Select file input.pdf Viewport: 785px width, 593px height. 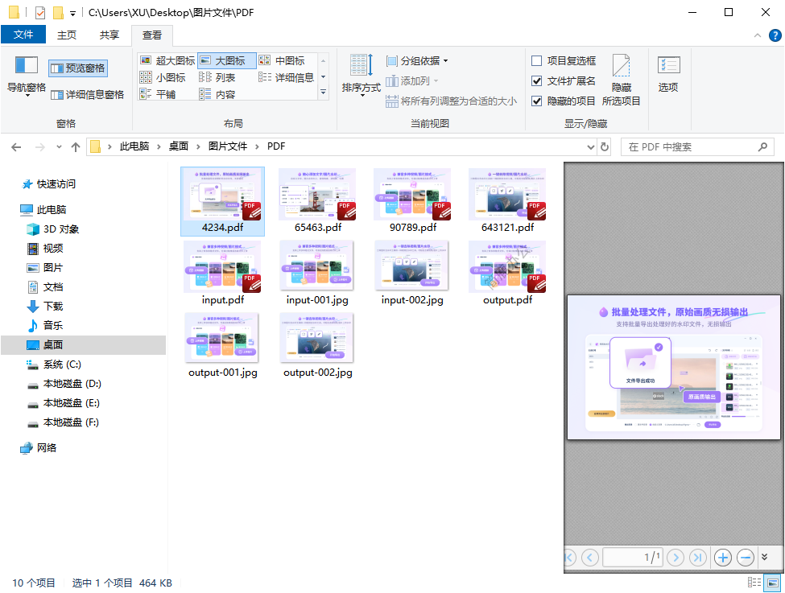222,274
